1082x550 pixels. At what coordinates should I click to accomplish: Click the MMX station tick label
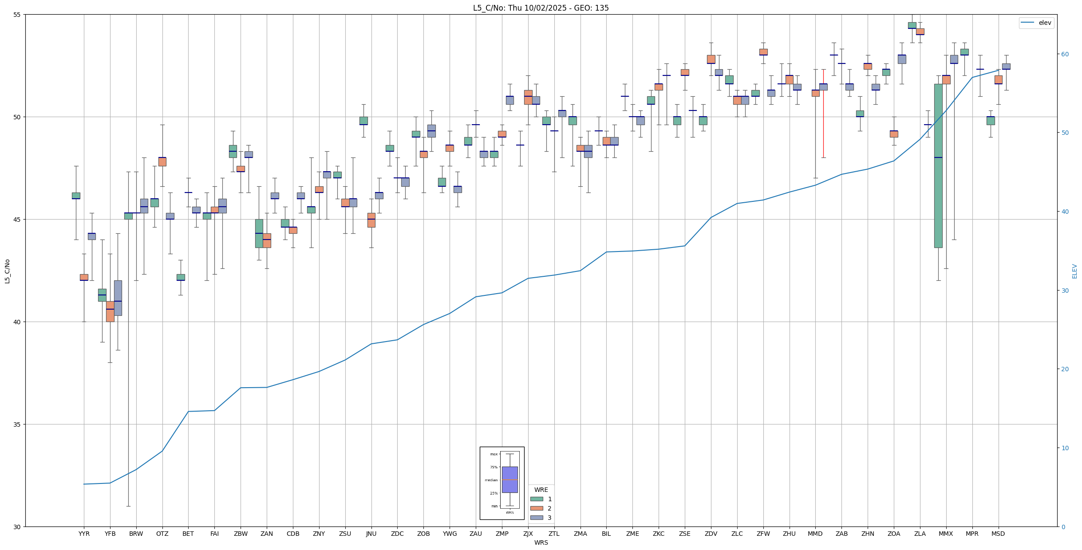[x=946, y=534]
